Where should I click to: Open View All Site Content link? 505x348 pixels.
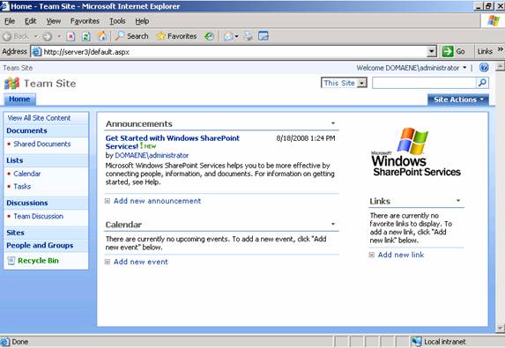[x=39, y=118]
